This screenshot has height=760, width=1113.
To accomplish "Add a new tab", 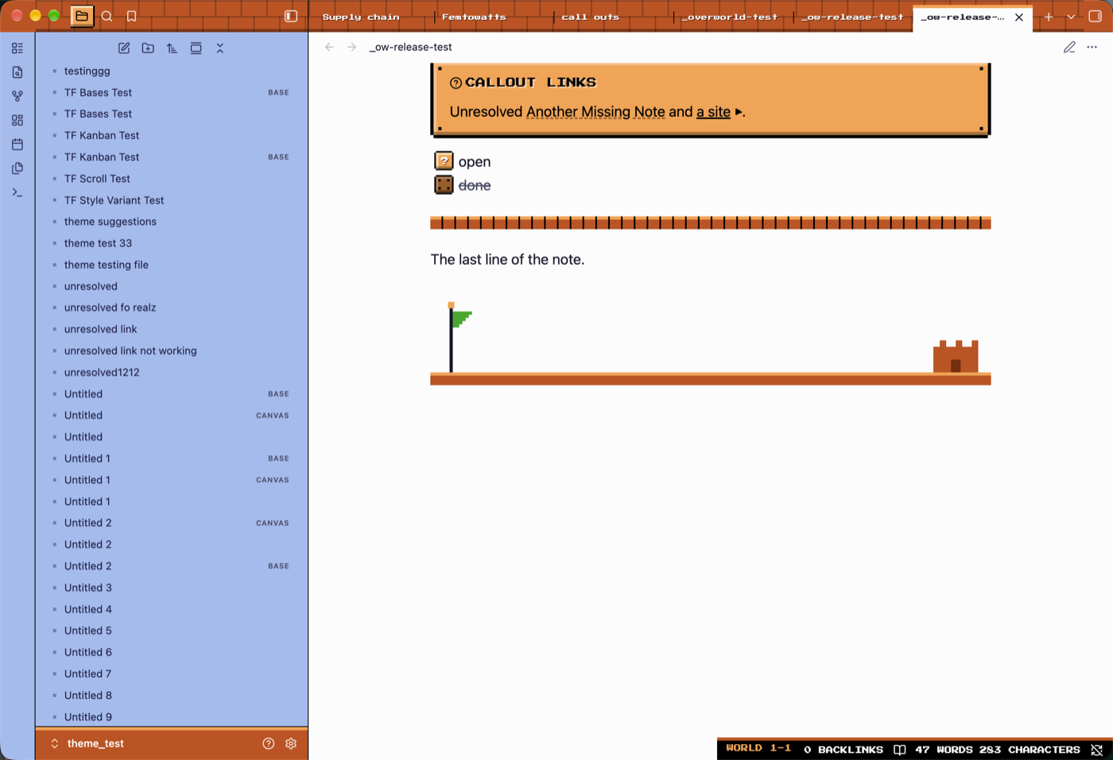I will click(1049, 17).
